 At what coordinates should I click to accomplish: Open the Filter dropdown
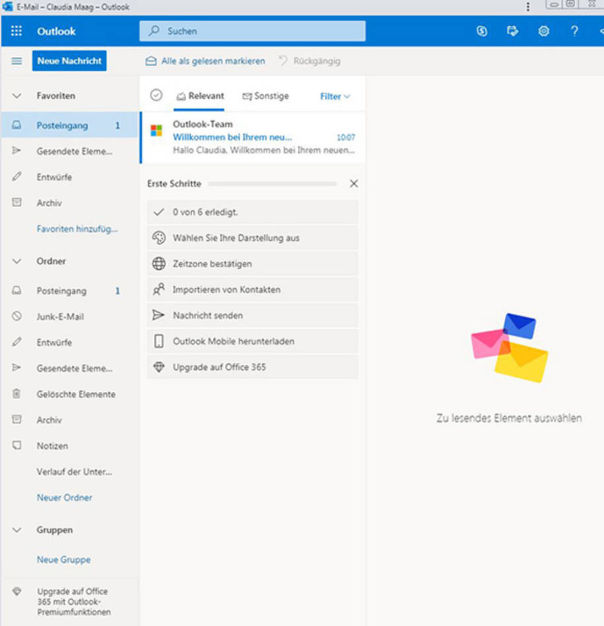click(335, 96)
